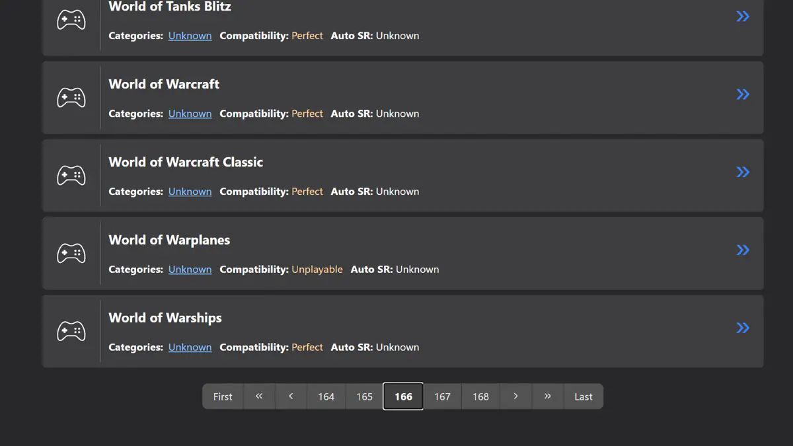Open World of Warplanes details double chevron
Image resolution: width=793 pixels, height=446 pixels.
pyautogui.click(x=743, y=250)
